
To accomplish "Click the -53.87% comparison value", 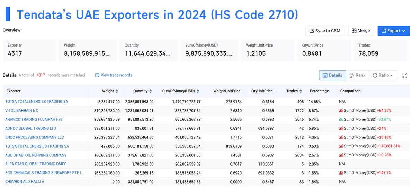I will click(x=384, y=119).
